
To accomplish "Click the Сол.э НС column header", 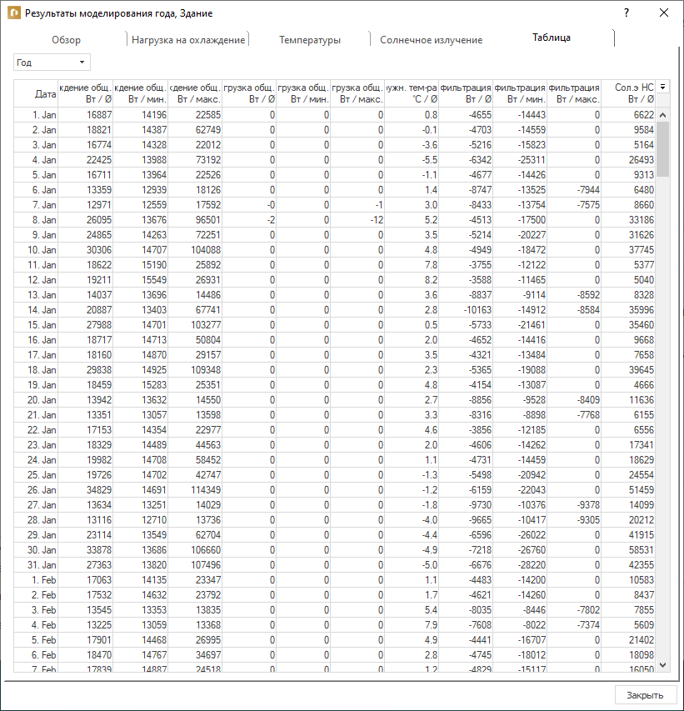I will (x=629, y=93).
